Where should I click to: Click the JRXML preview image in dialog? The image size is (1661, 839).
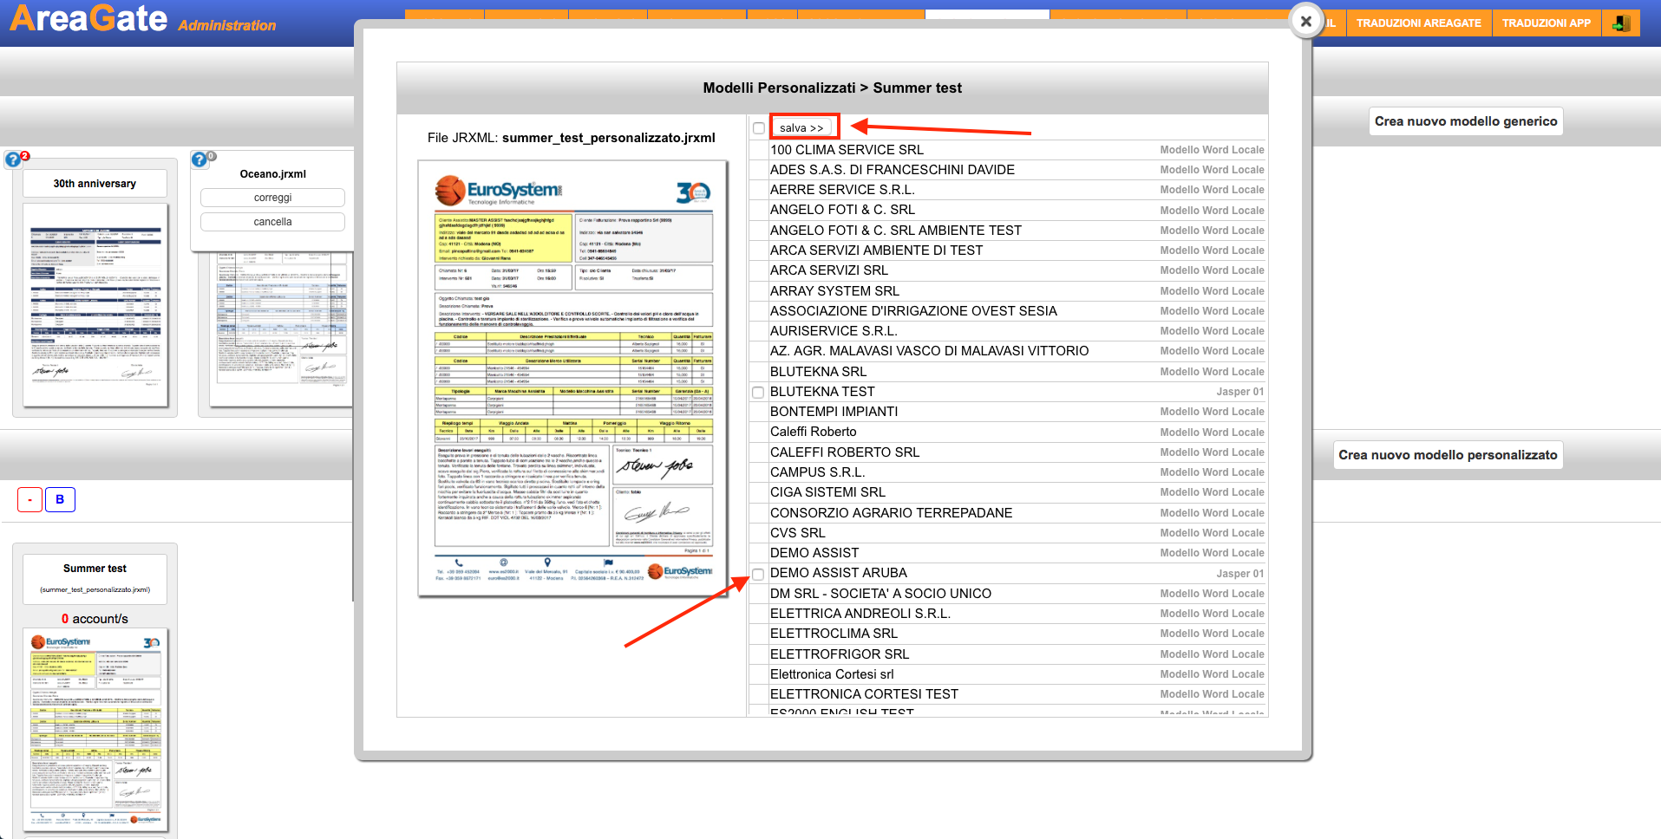[572, 378]
